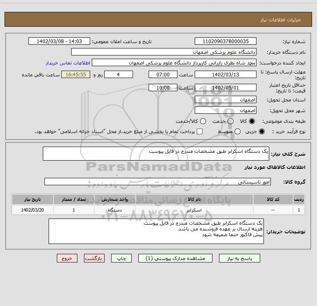
Task: Click the دستگاه unit cell
Action: [114, 210]
